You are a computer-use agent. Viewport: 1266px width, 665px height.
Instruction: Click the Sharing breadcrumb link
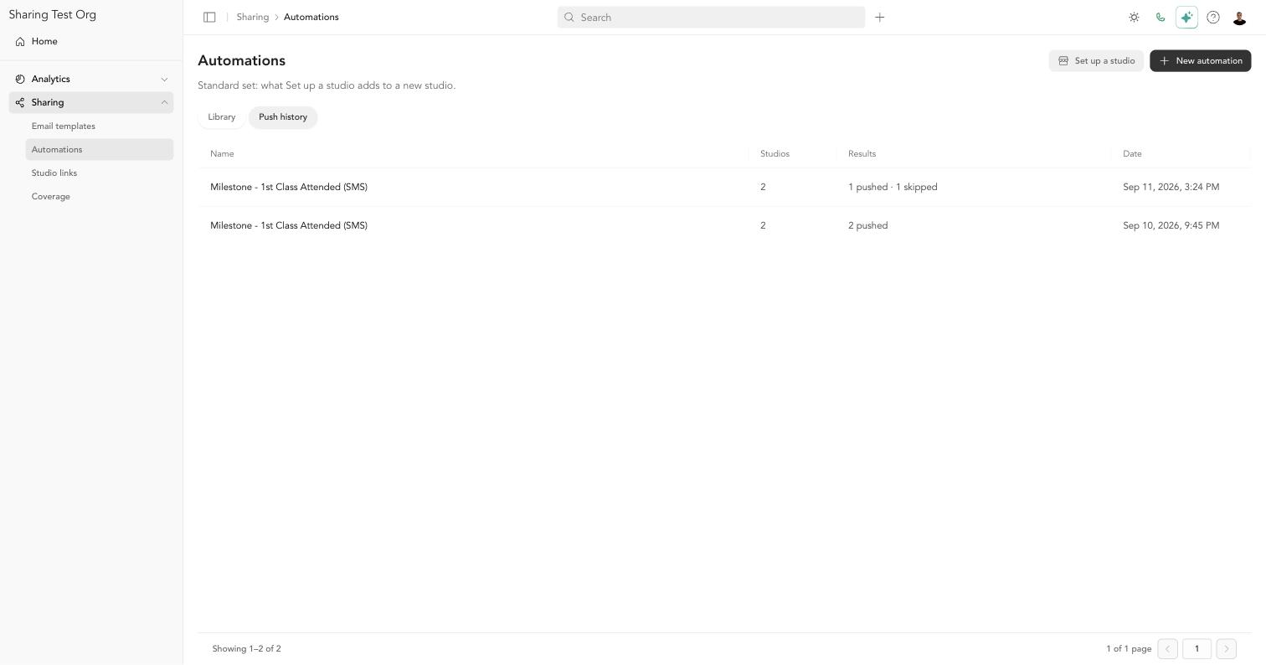252,17
